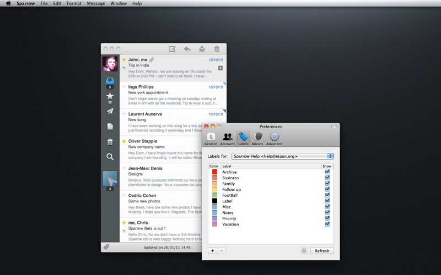
Task: Add a new label with the plus button
Action: [213, 251]
